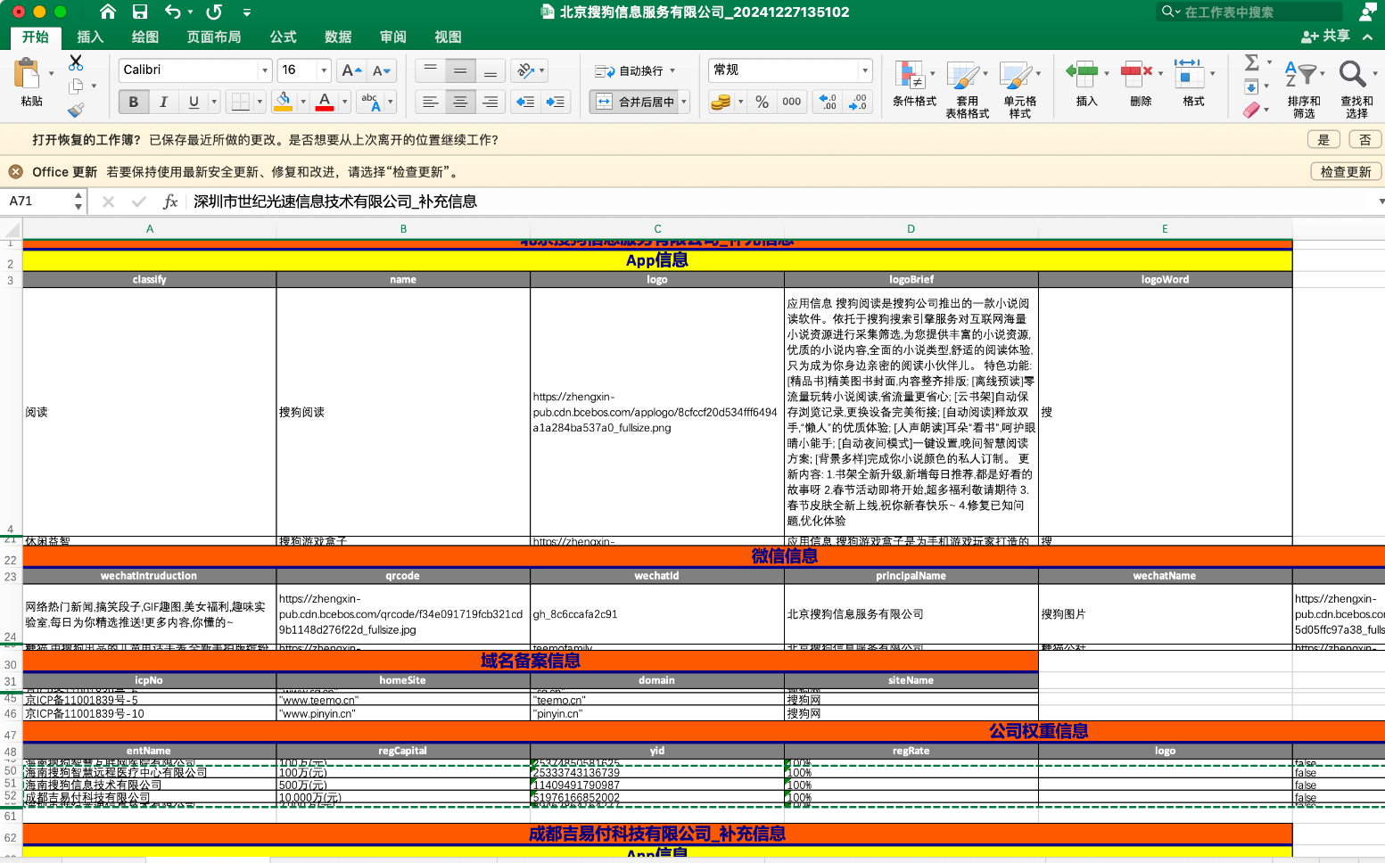Save the workbook with the floppy disk icon
Image resolution: width=1385 pixels, height=863 pixels.
tap(140, 12)
